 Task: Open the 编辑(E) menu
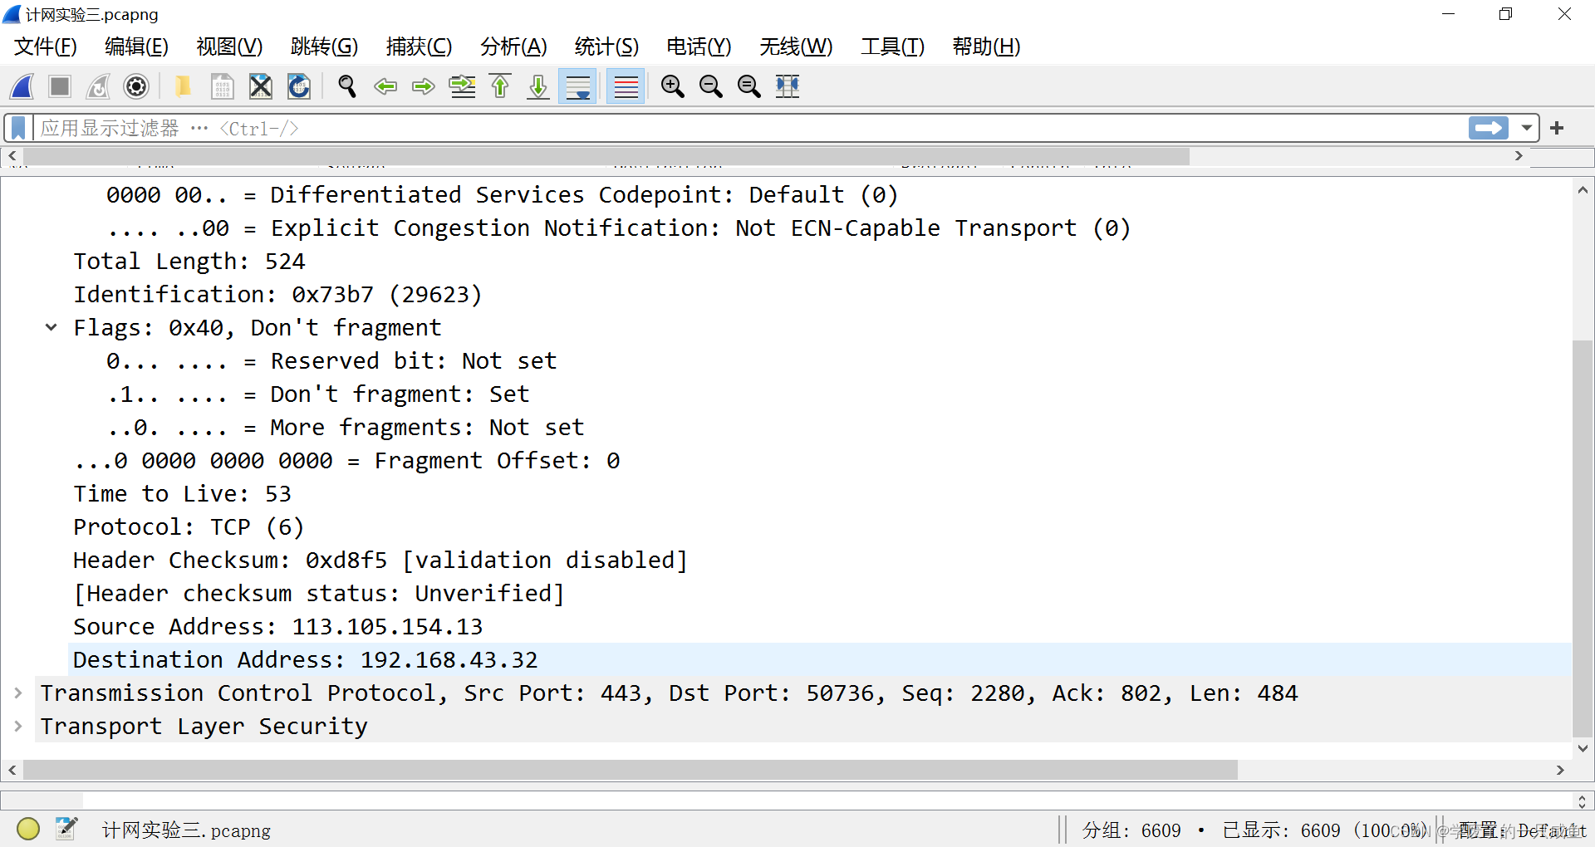[x=136, y=47]
